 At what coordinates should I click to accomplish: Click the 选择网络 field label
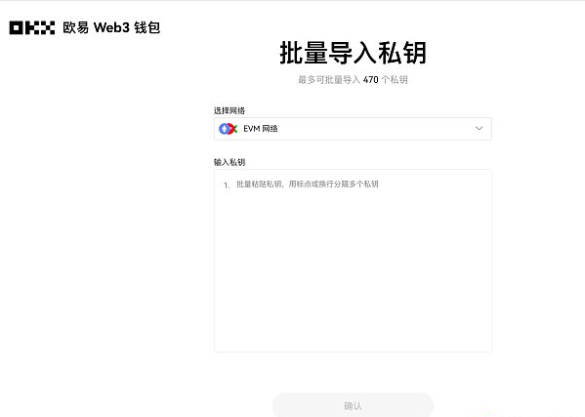(230, 110)
